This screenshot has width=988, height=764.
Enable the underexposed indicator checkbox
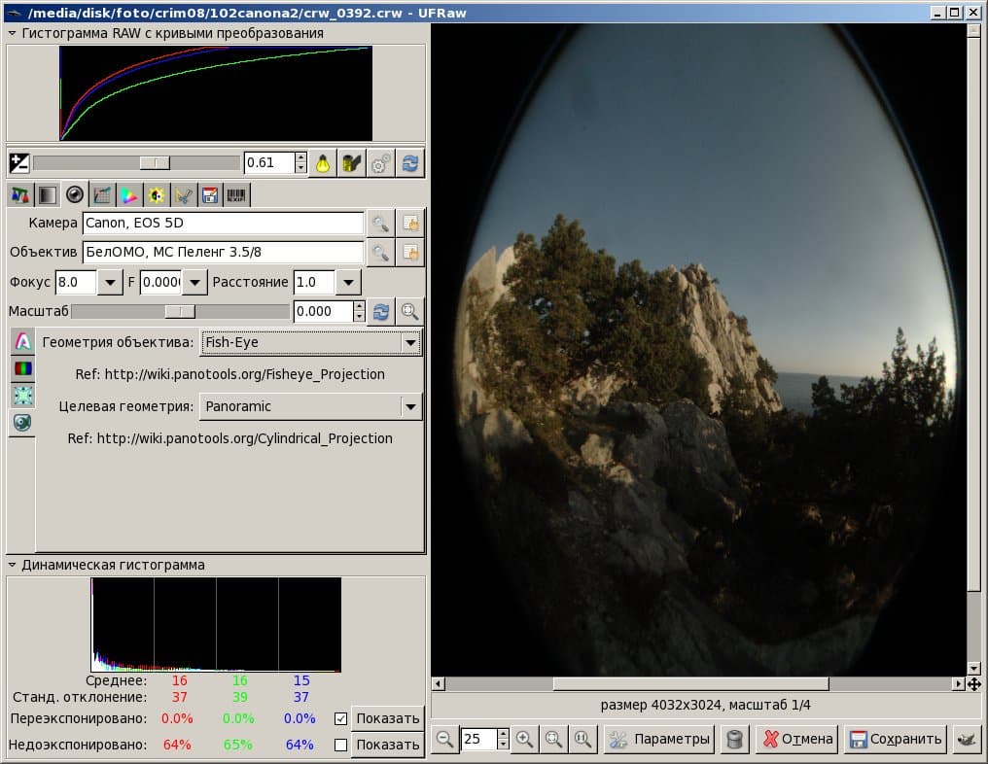point(341,746)
